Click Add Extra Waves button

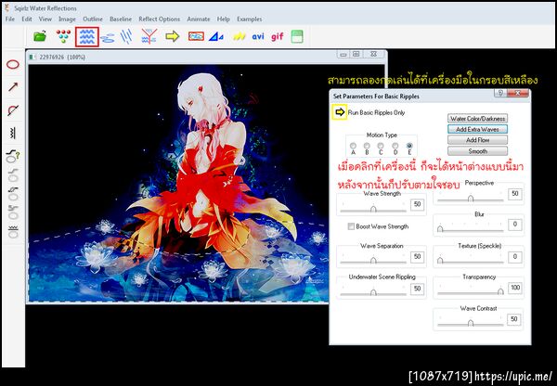(x=477, y=129)
